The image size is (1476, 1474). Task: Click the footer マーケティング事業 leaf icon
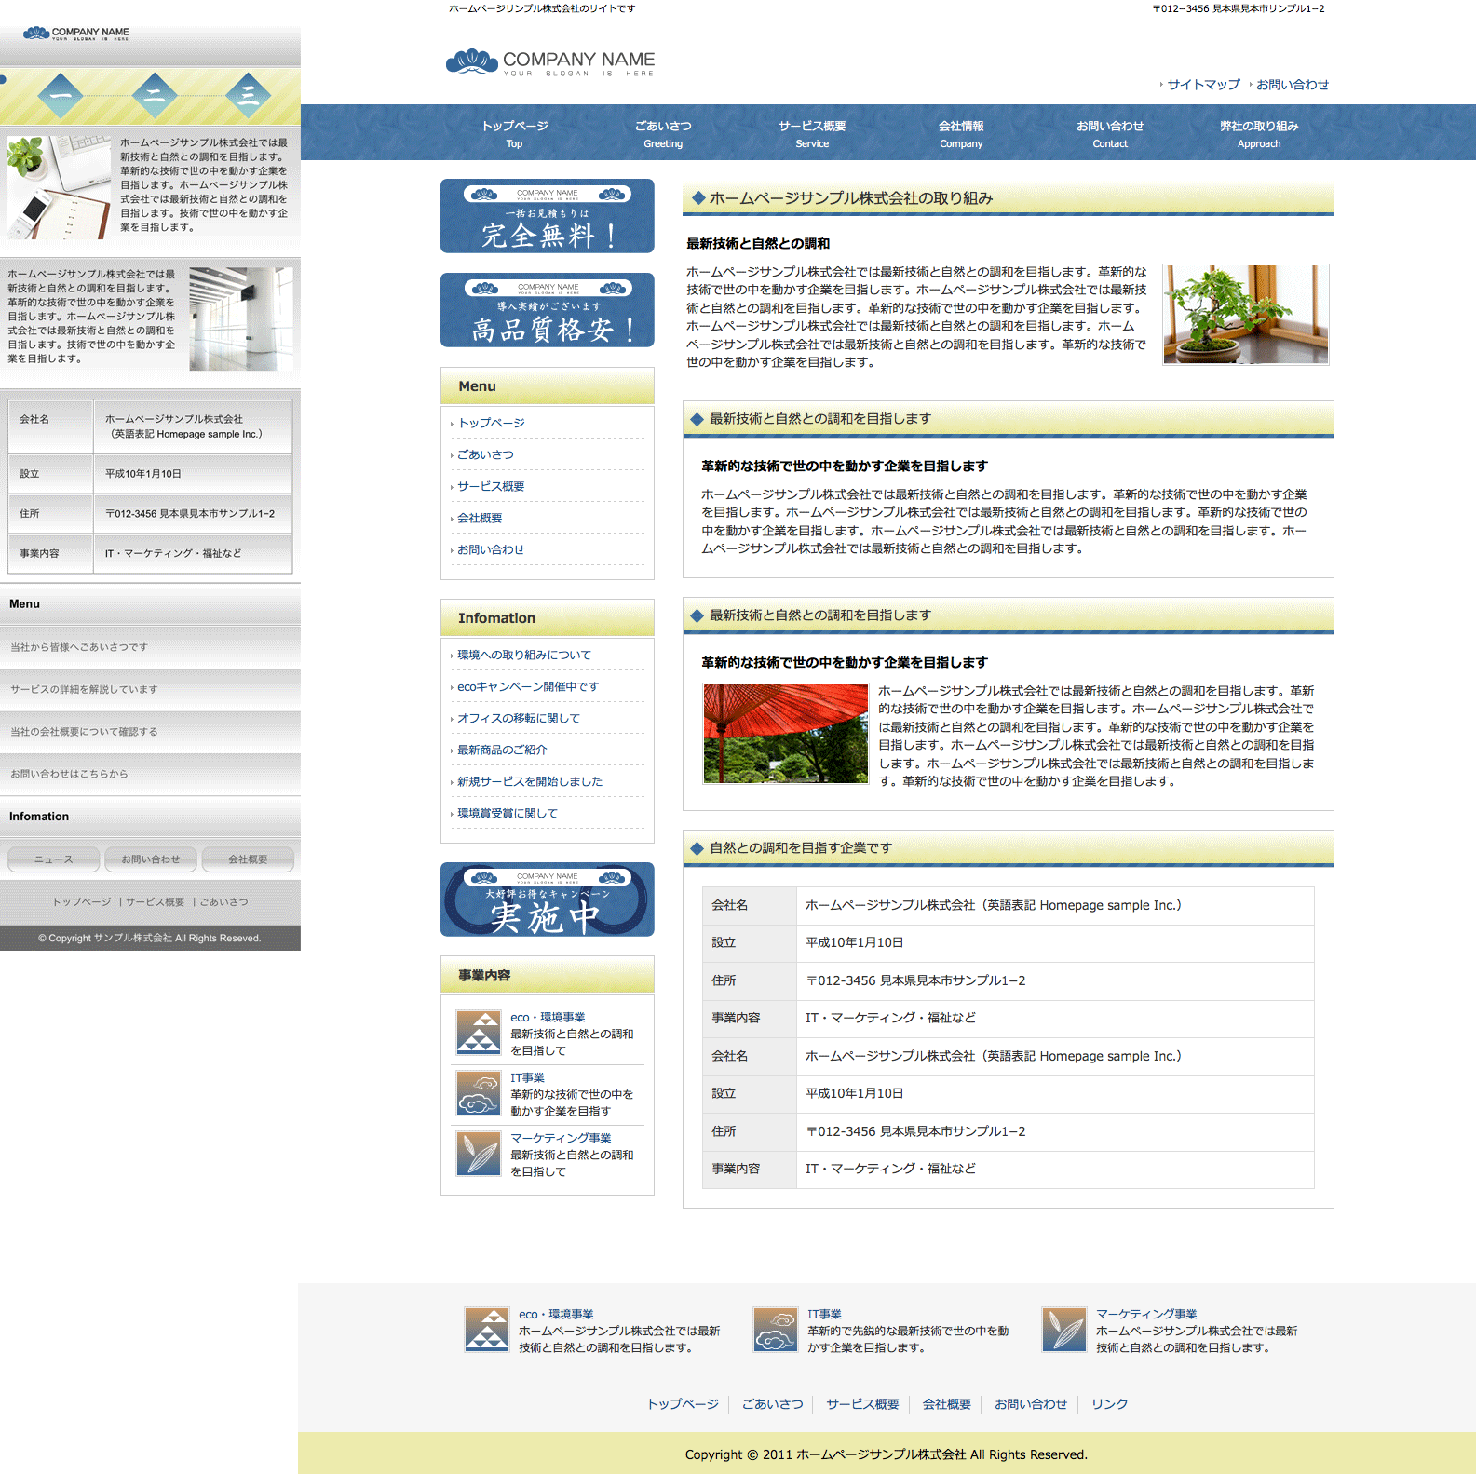click(1063, 1329)
